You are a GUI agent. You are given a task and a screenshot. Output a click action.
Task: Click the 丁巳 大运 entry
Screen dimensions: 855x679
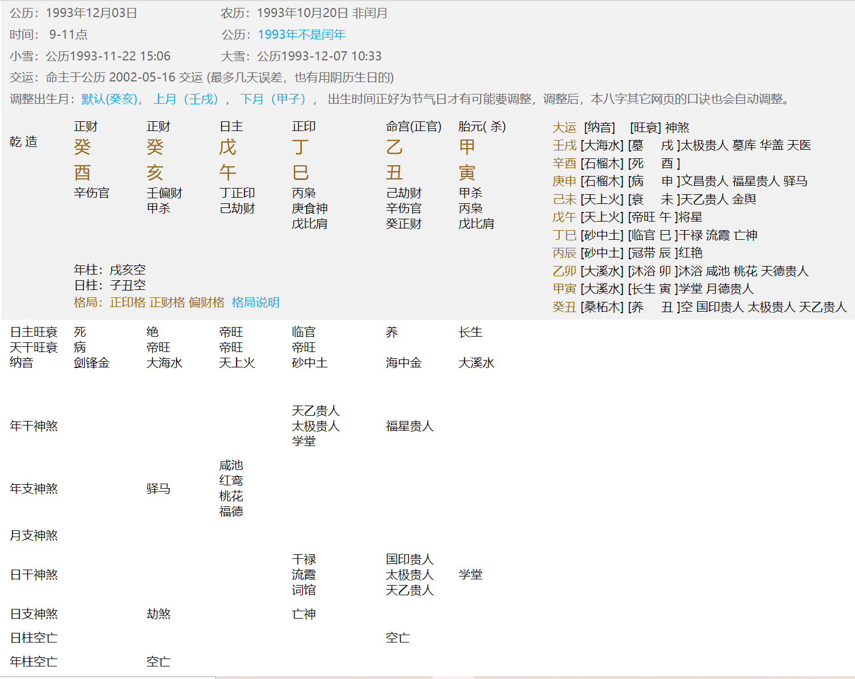[x=564, y=235]
